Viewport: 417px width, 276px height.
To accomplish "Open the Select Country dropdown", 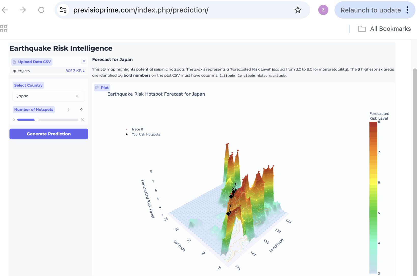I will coord(49,96).
